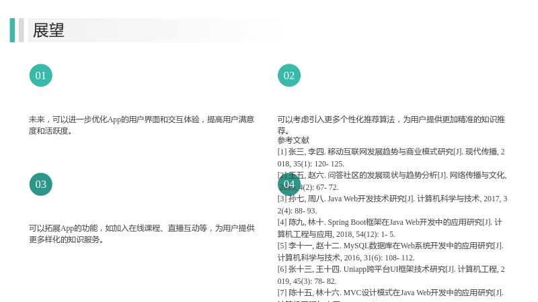The image size is (538, 302).
Task: Click reference [6] on Uniapp跨平台UI框架
Action: coord(391,275)
